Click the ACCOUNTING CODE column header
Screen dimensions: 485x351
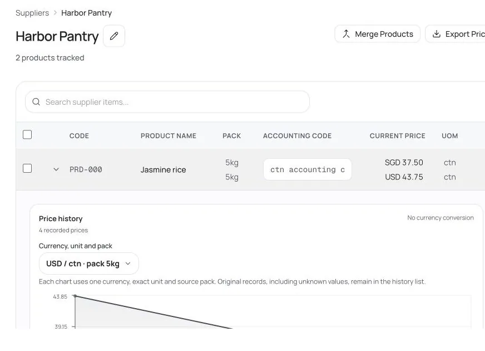297,136
